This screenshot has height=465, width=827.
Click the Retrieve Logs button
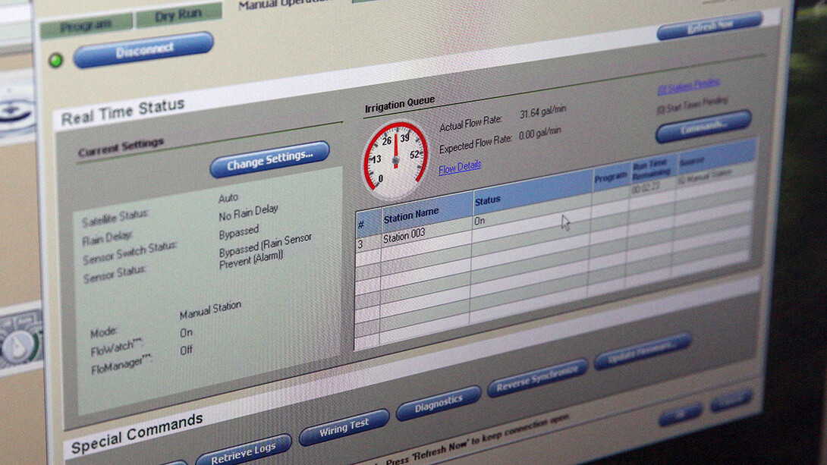point(243,451)
